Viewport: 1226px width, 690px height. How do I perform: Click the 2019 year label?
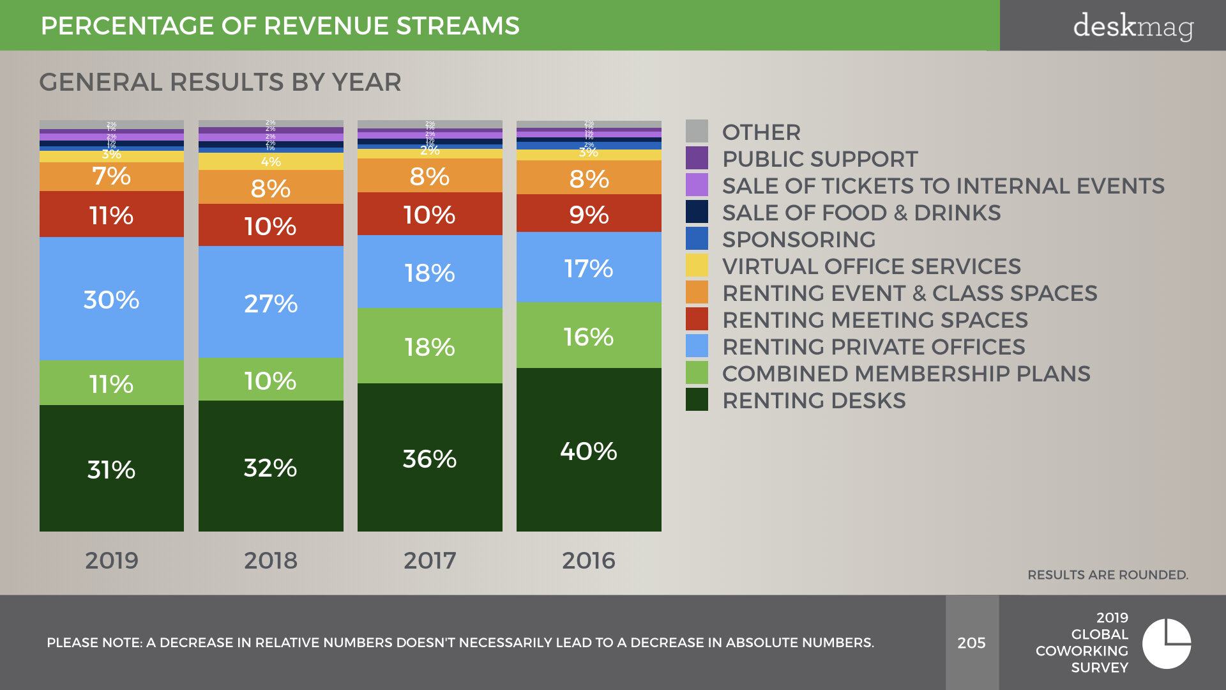point(112,560)
